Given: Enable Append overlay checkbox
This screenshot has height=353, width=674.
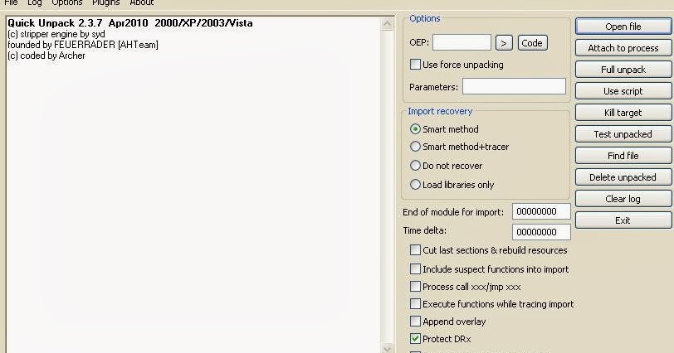Looking at the screenshot, I should [x=415, y=322].
